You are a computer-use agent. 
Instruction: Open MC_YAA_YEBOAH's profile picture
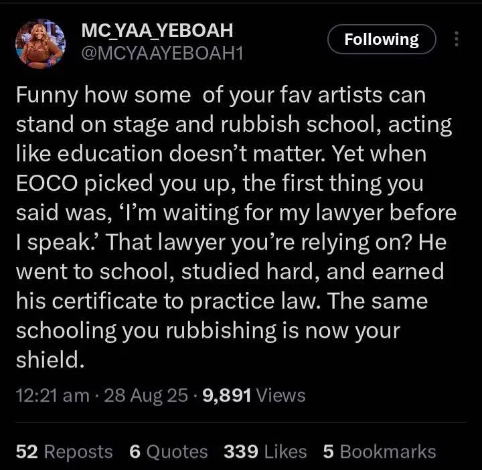click(x=40, y=44)
